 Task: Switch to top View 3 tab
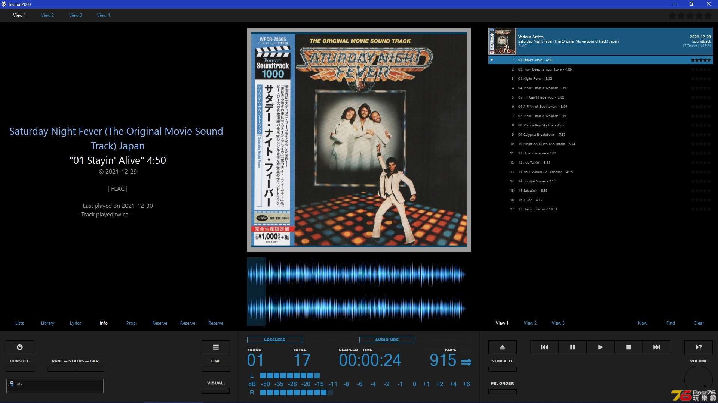tap(76, 15)
